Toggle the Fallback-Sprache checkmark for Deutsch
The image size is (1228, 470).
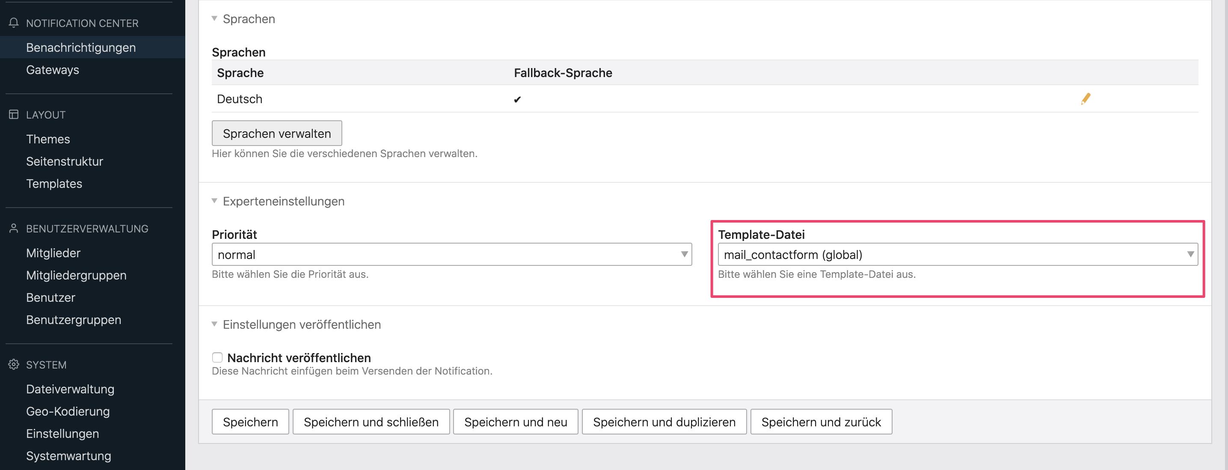[x=517, y=100]
